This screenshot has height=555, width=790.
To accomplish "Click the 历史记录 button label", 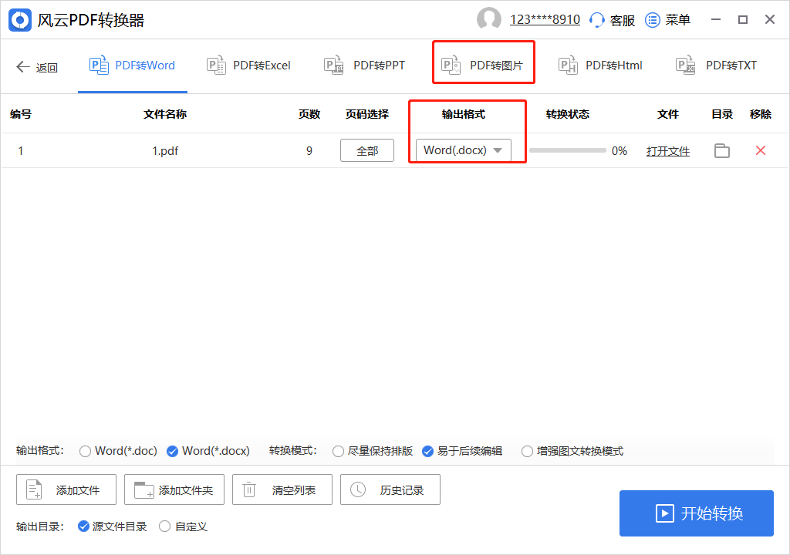I will tap(402, 490).
